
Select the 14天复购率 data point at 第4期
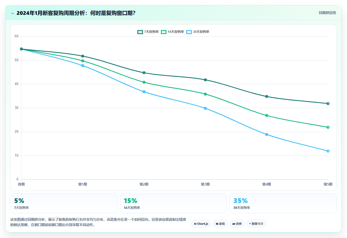coord(267,116)
